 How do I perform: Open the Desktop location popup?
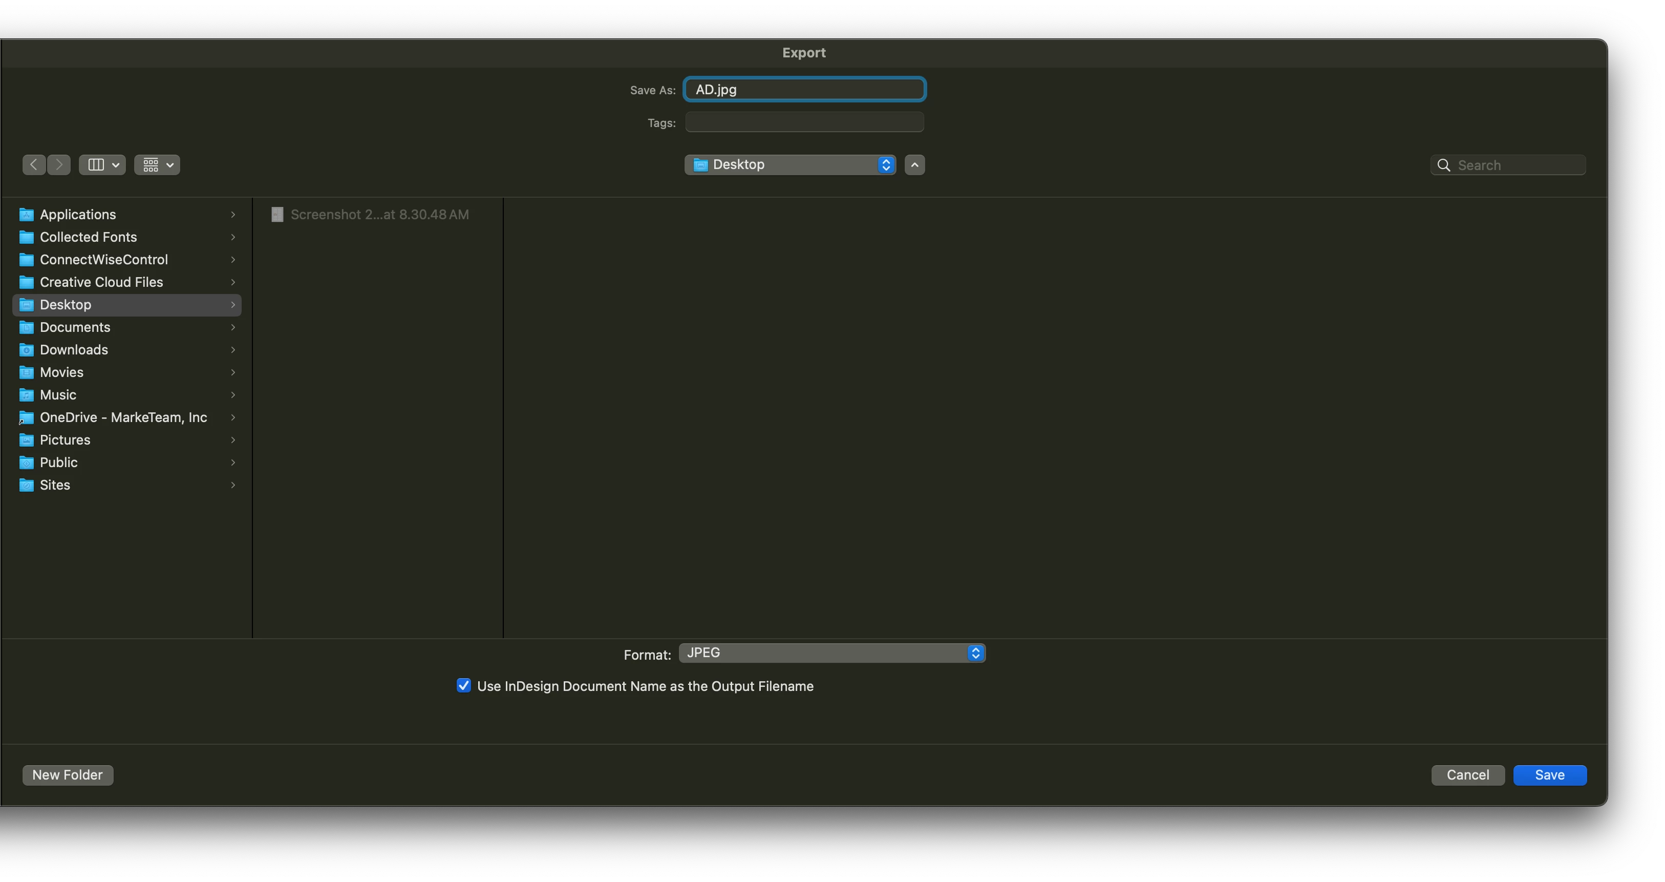pos(790,165)
